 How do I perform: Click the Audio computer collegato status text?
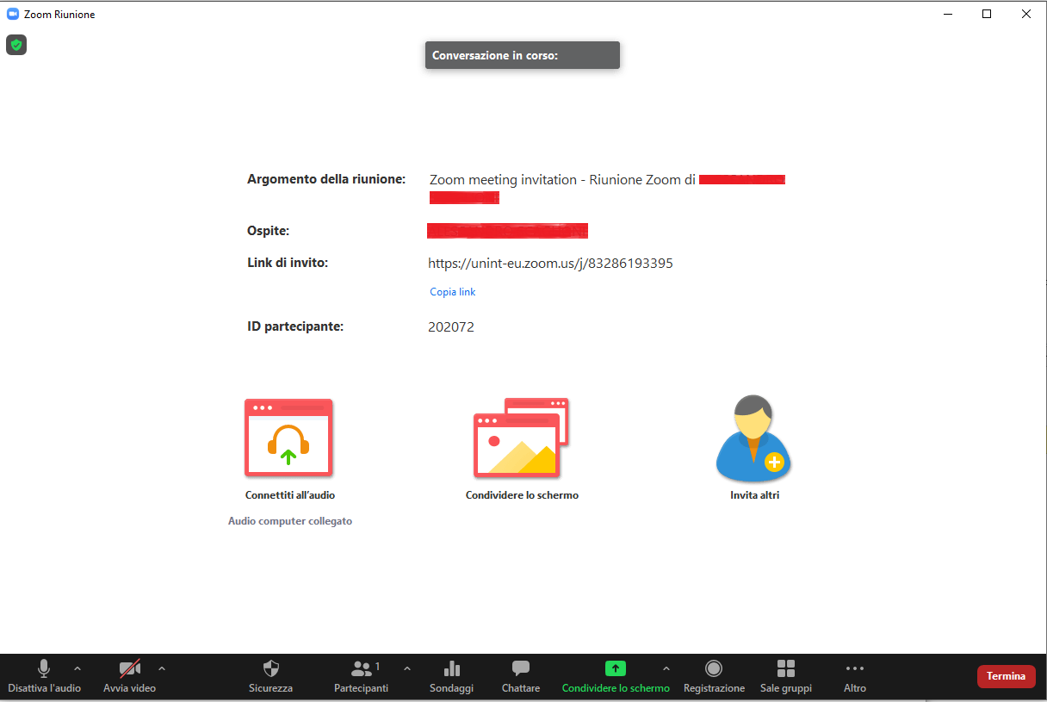290,521
